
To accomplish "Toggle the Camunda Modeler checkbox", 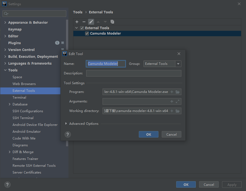I will point(87,34).
